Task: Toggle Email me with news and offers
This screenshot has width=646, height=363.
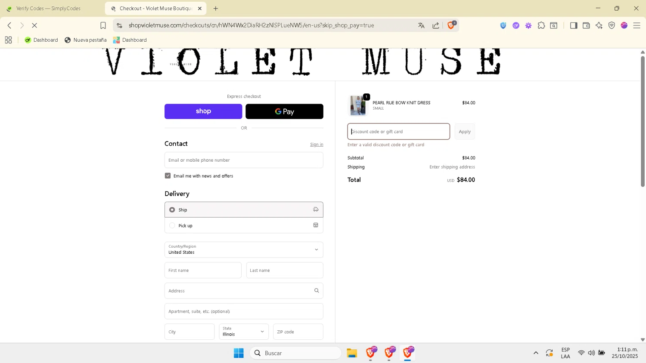Action: coord(168,175)
